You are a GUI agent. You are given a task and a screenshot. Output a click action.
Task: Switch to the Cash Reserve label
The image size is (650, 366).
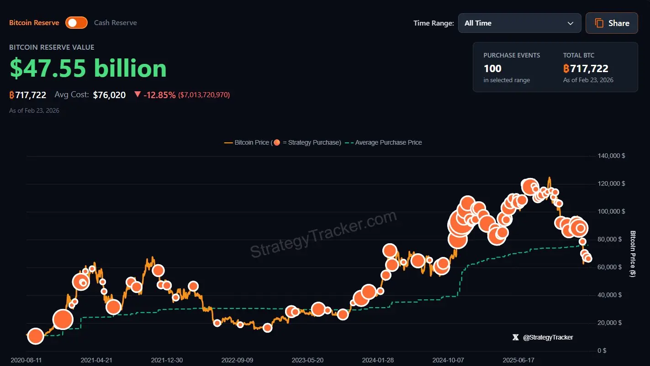116,23
